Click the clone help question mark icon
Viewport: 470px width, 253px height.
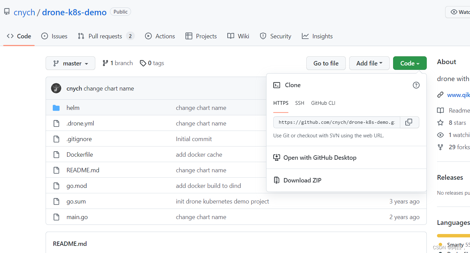(416, 85)
